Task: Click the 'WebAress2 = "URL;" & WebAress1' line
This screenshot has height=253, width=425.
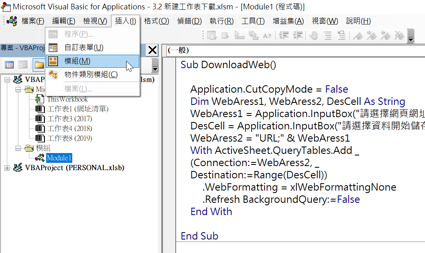Action: pyautogui.click(x=270, y=138)
